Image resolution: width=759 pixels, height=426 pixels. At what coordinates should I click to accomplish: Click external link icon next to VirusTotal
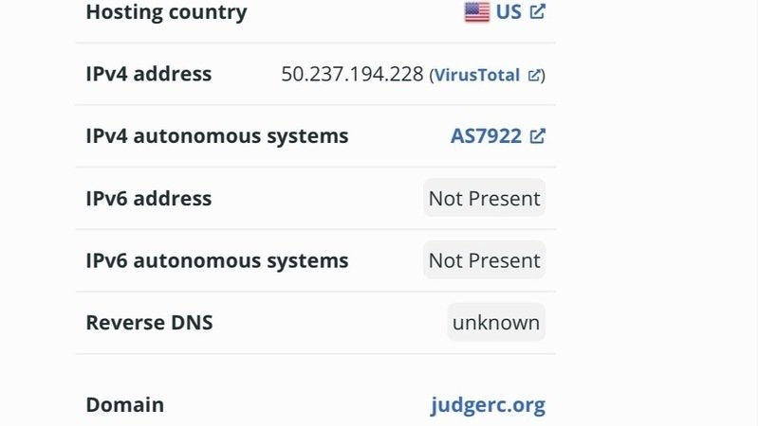pyautogui.click(x=535, y=75)
